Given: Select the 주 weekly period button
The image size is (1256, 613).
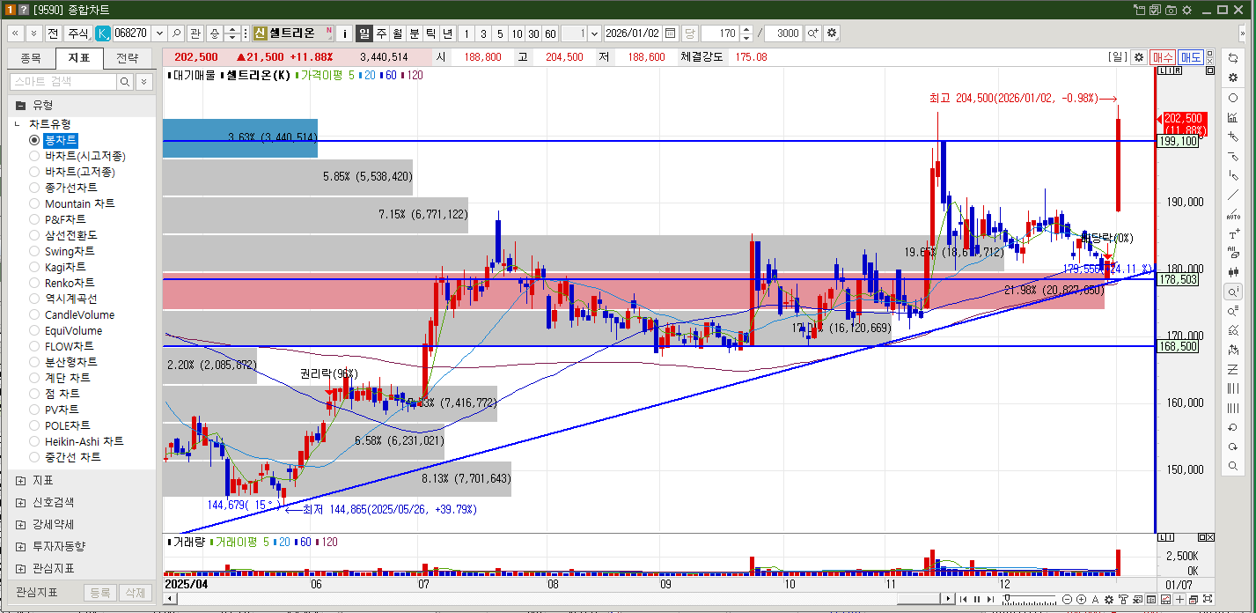Looking at the screenshot, I should (381, 33).
